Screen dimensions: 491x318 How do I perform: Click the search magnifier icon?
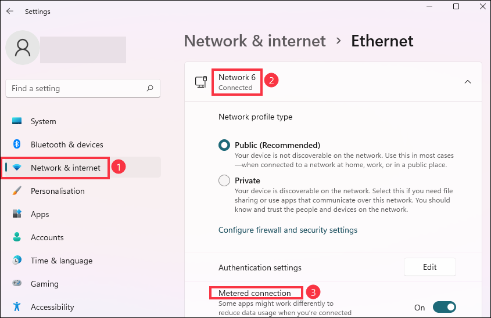150,89
